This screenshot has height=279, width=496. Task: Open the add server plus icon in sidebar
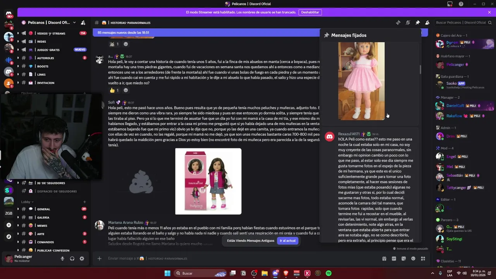tap(9, 225)
